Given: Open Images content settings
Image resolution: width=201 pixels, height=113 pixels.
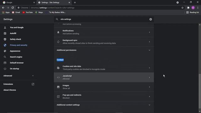Looking at the screenshot, I should tap(104, 87).
